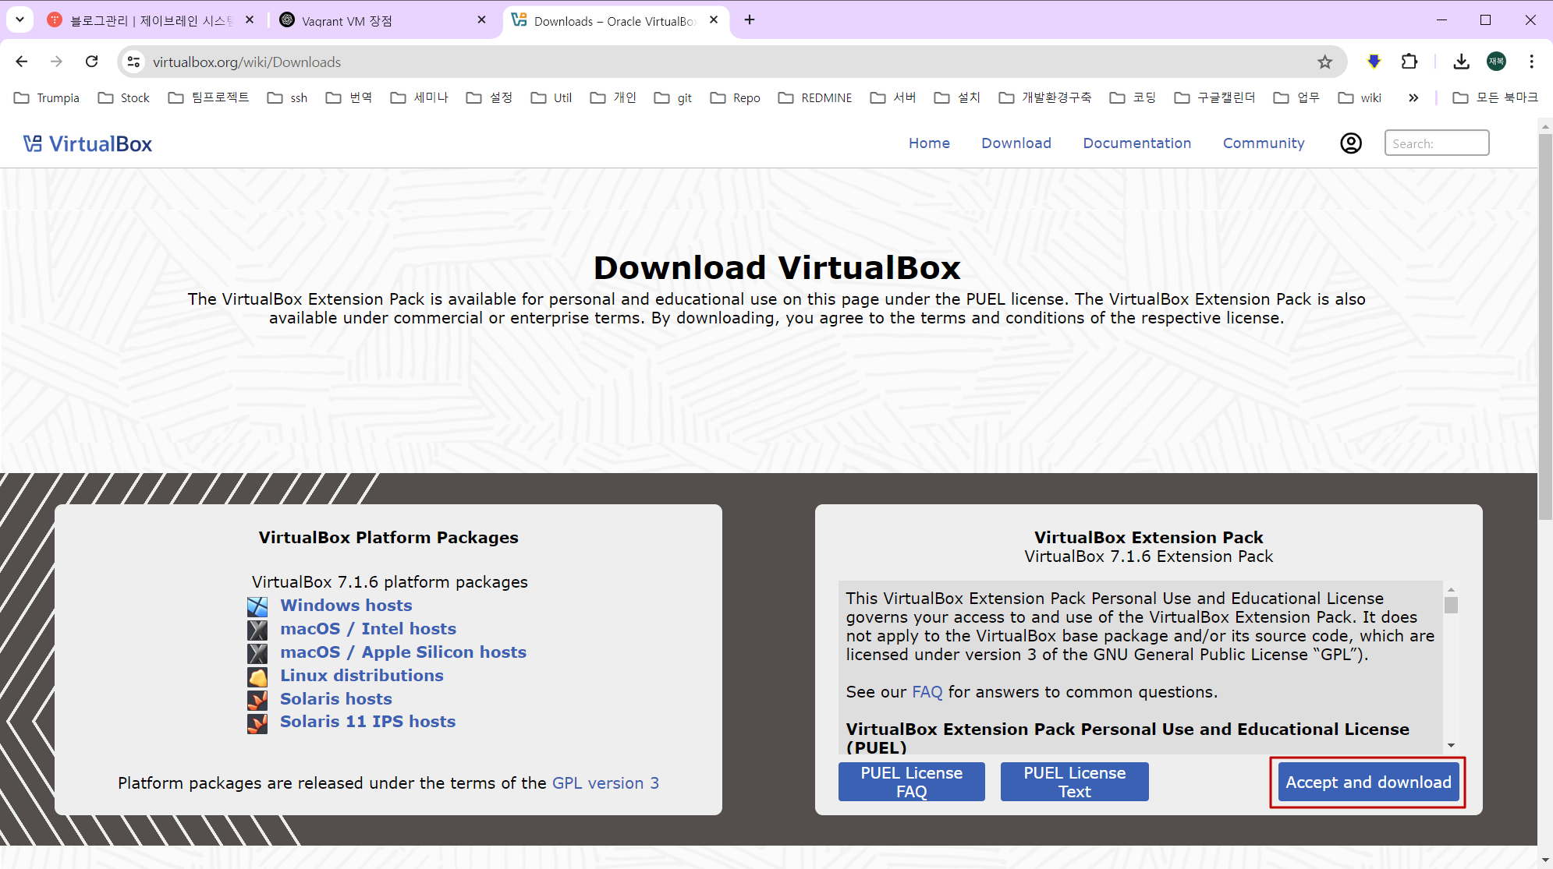Screen dimensions: 1553x869
Task: Show hidden bookmarks with chevron
Action: 1413,97
